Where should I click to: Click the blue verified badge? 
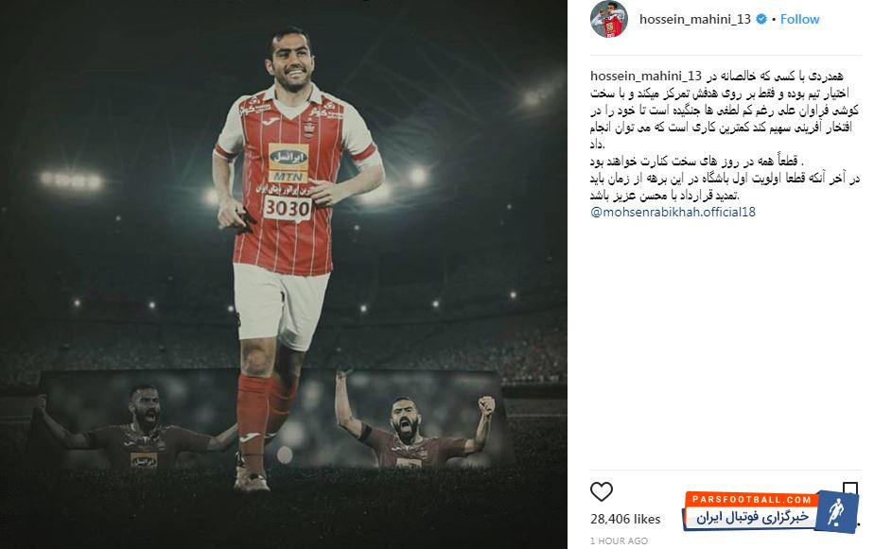coord(761,19)
